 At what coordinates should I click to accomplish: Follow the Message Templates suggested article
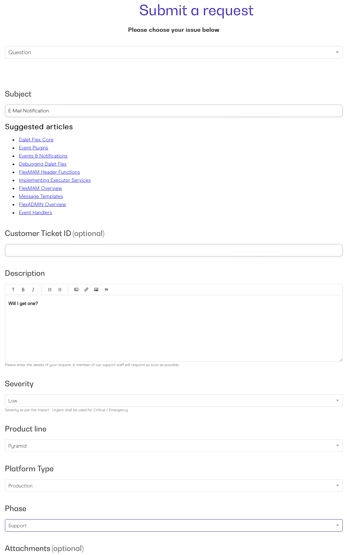[x=41, y=196]
